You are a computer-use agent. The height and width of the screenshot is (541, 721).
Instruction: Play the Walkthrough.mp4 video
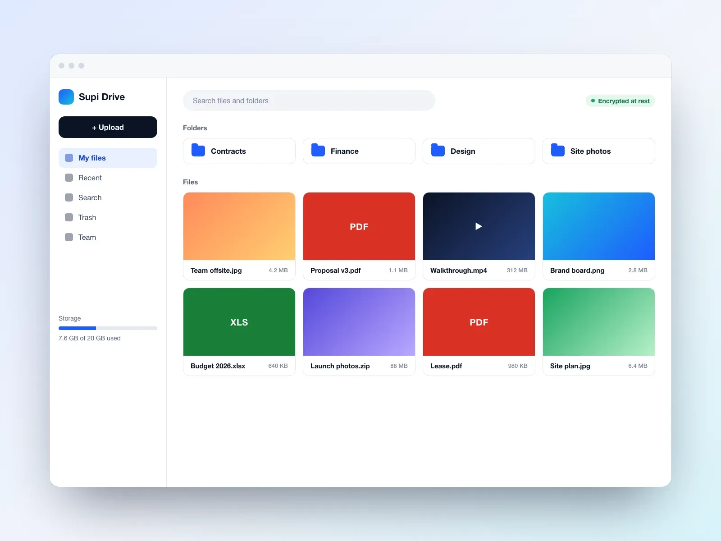pyautogui.click(x=479, y=226)
